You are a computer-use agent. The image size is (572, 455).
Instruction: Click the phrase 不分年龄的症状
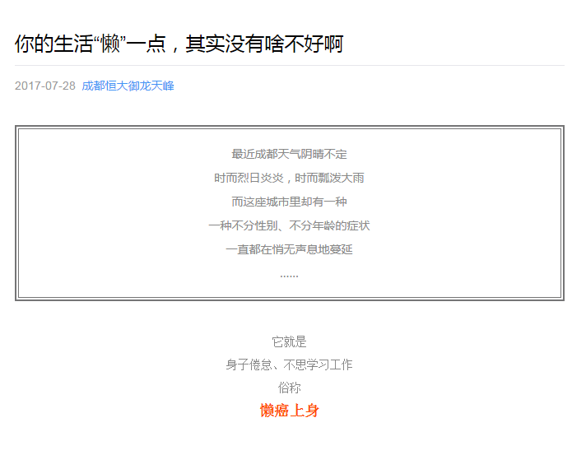tap(329, 225)
